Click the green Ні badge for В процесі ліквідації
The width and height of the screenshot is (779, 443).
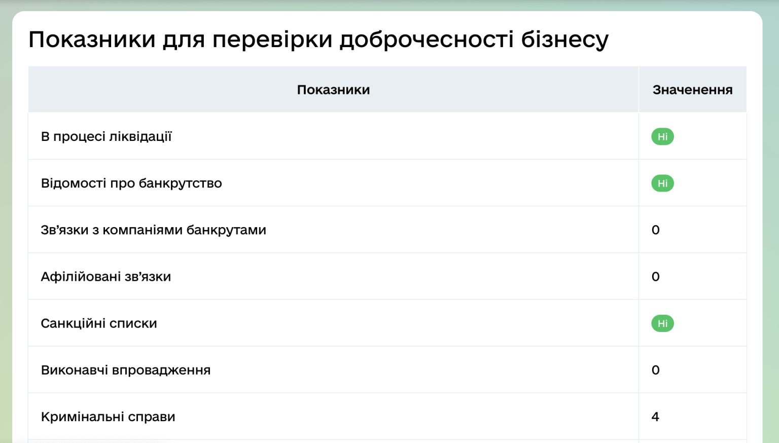pyautogui.click(x=662, y=137)
